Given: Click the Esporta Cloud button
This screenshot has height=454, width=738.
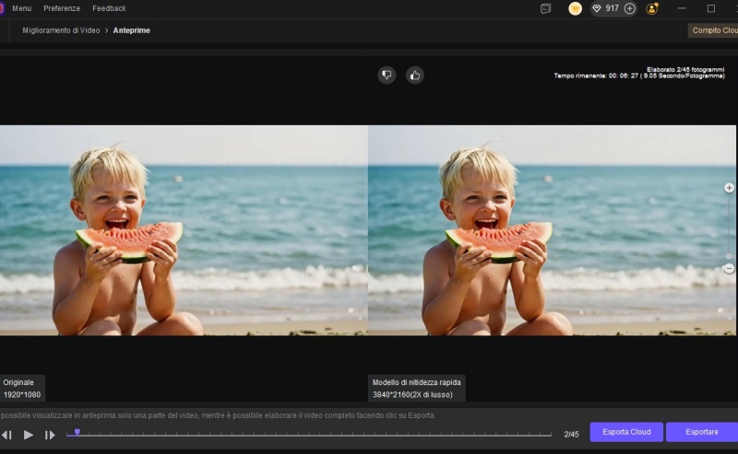Looking at the screenshot, I should pos(626,432).
